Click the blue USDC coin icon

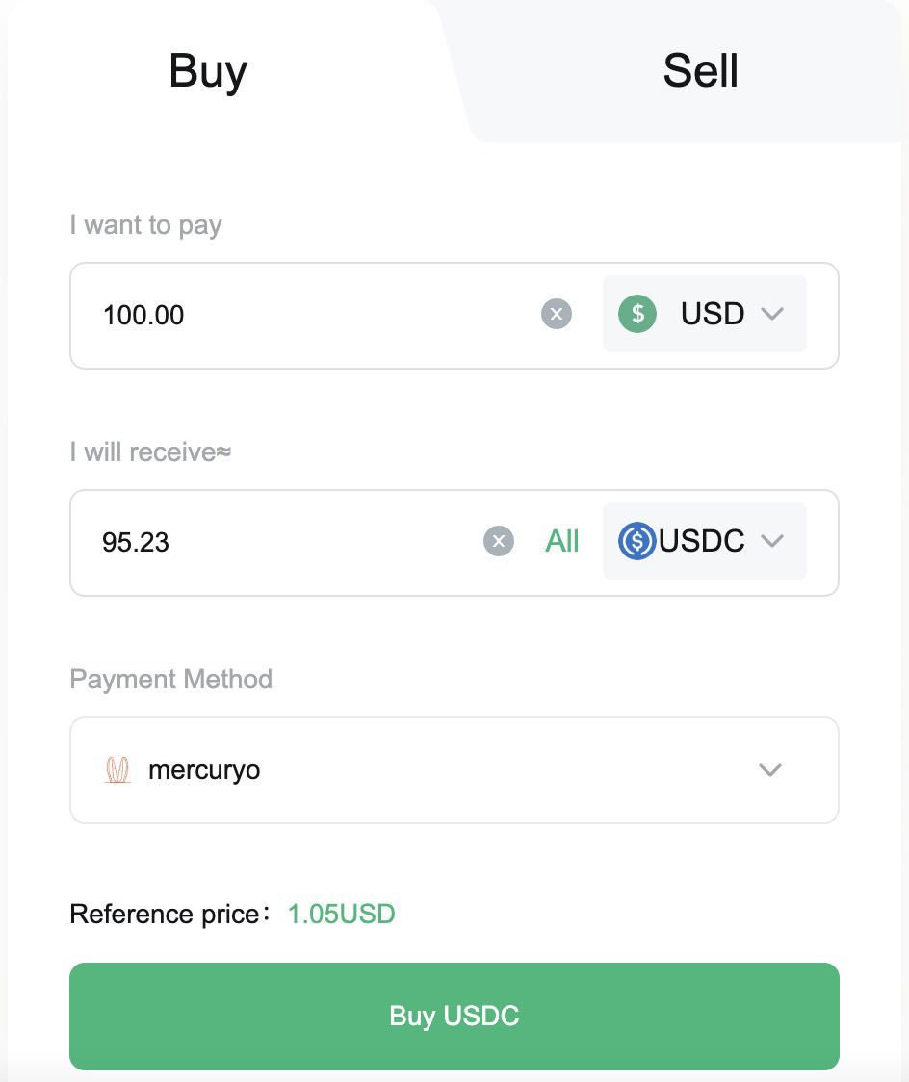pyautogui.click(x=636, y=541)
